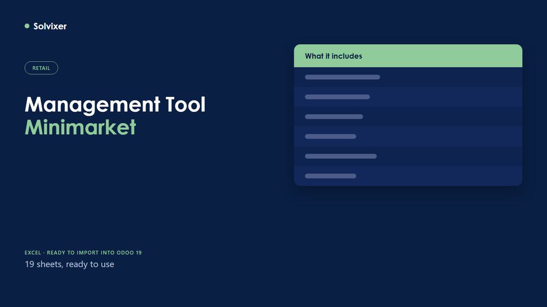The image size is (547, 307).
Task: Click the green dot beside Solvixer
Action: pos(27,26)
